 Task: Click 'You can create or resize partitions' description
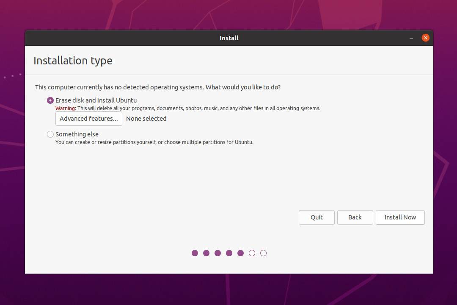point(154,142)
